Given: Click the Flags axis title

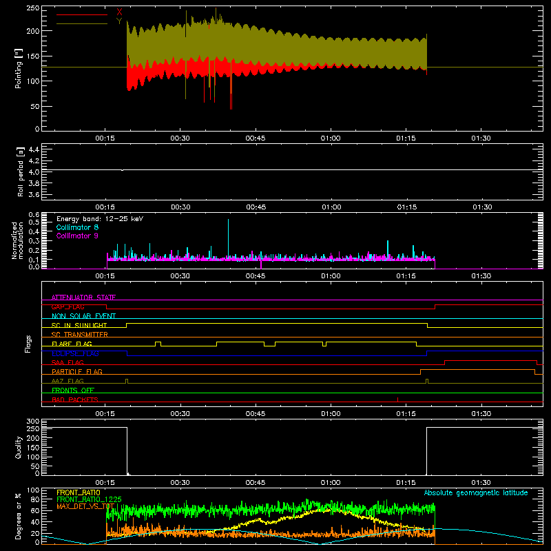Looking at the screenshot, I should [28, 344].
